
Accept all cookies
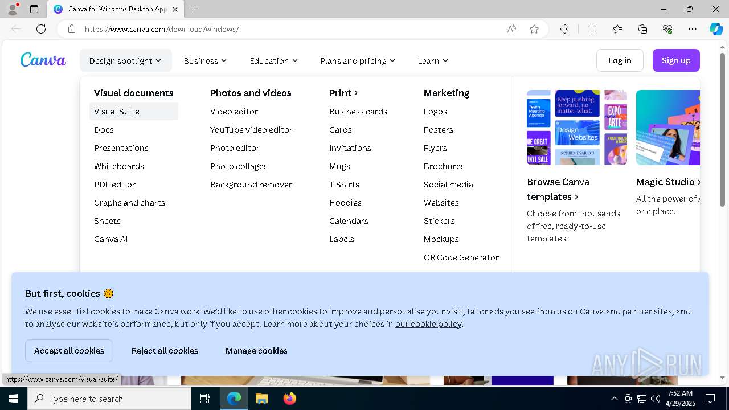click(69, 351)
